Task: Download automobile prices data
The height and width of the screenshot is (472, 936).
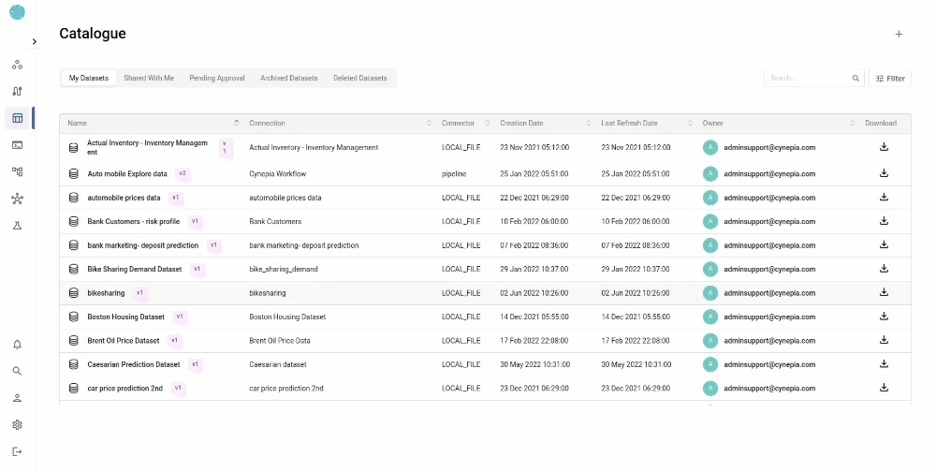Action: coord(885,198)
